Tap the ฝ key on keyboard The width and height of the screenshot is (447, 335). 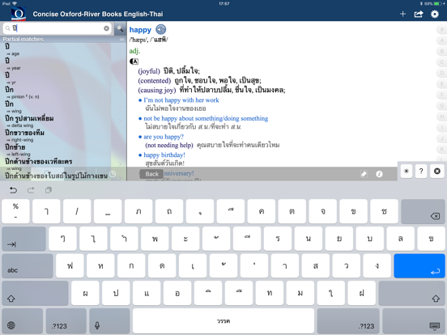362,293
